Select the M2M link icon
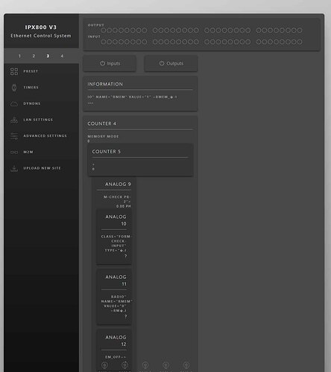The width and height of the screenshot is (331, 372). click(14, 152)
